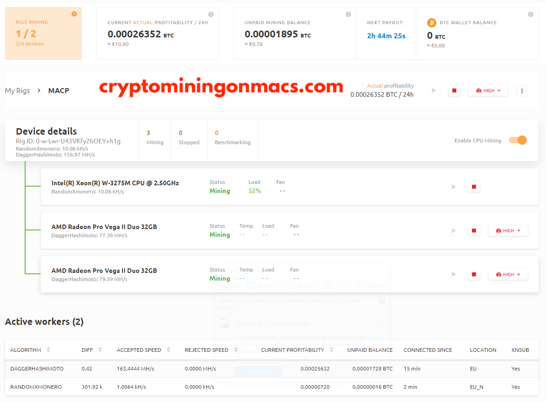Click the XNSUB column header
Viewport: 546px width, 402px height.
tap(520, 350)
